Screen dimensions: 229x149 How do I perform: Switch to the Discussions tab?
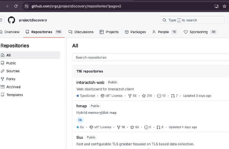[81, 32]
